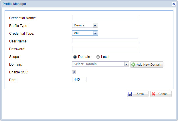The image size is (178, 121).
Task: Click the Profile Type dropdown arrow
Action: [x=95, y=25]
